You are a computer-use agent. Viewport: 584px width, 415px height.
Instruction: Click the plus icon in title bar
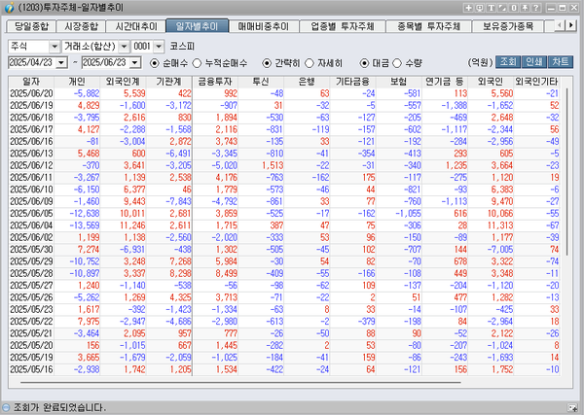[x=468, y=8]
